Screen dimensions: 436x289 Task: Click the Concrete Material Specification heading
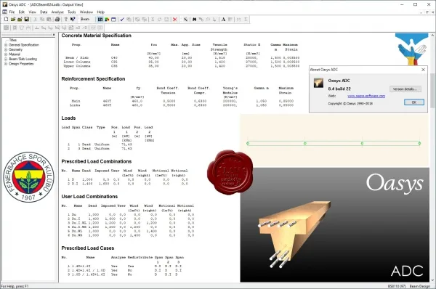click(96, 36)
